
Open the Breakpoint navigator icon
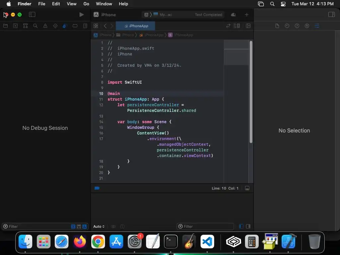click(x=75, y=26)
